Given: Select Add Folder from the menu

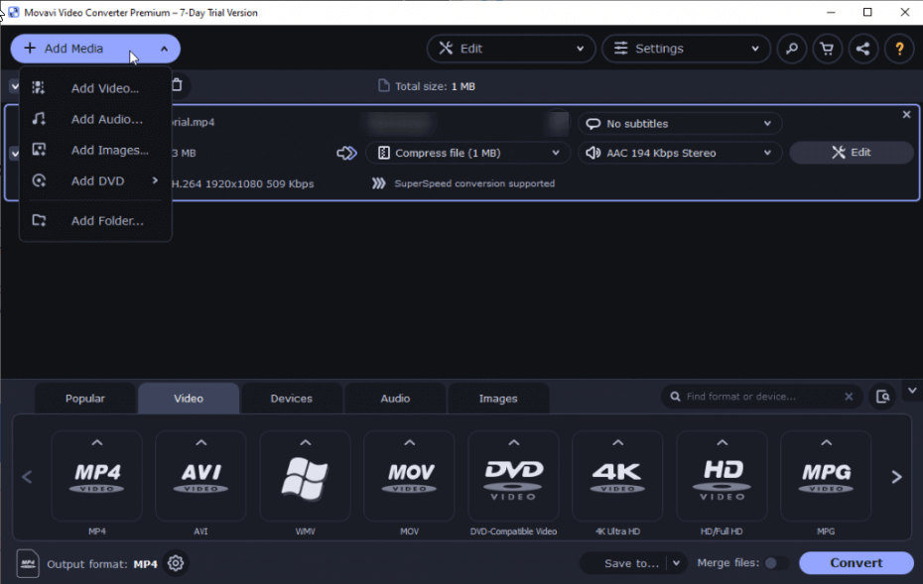Looking at the screenshot, I should (x=95, y=221).
